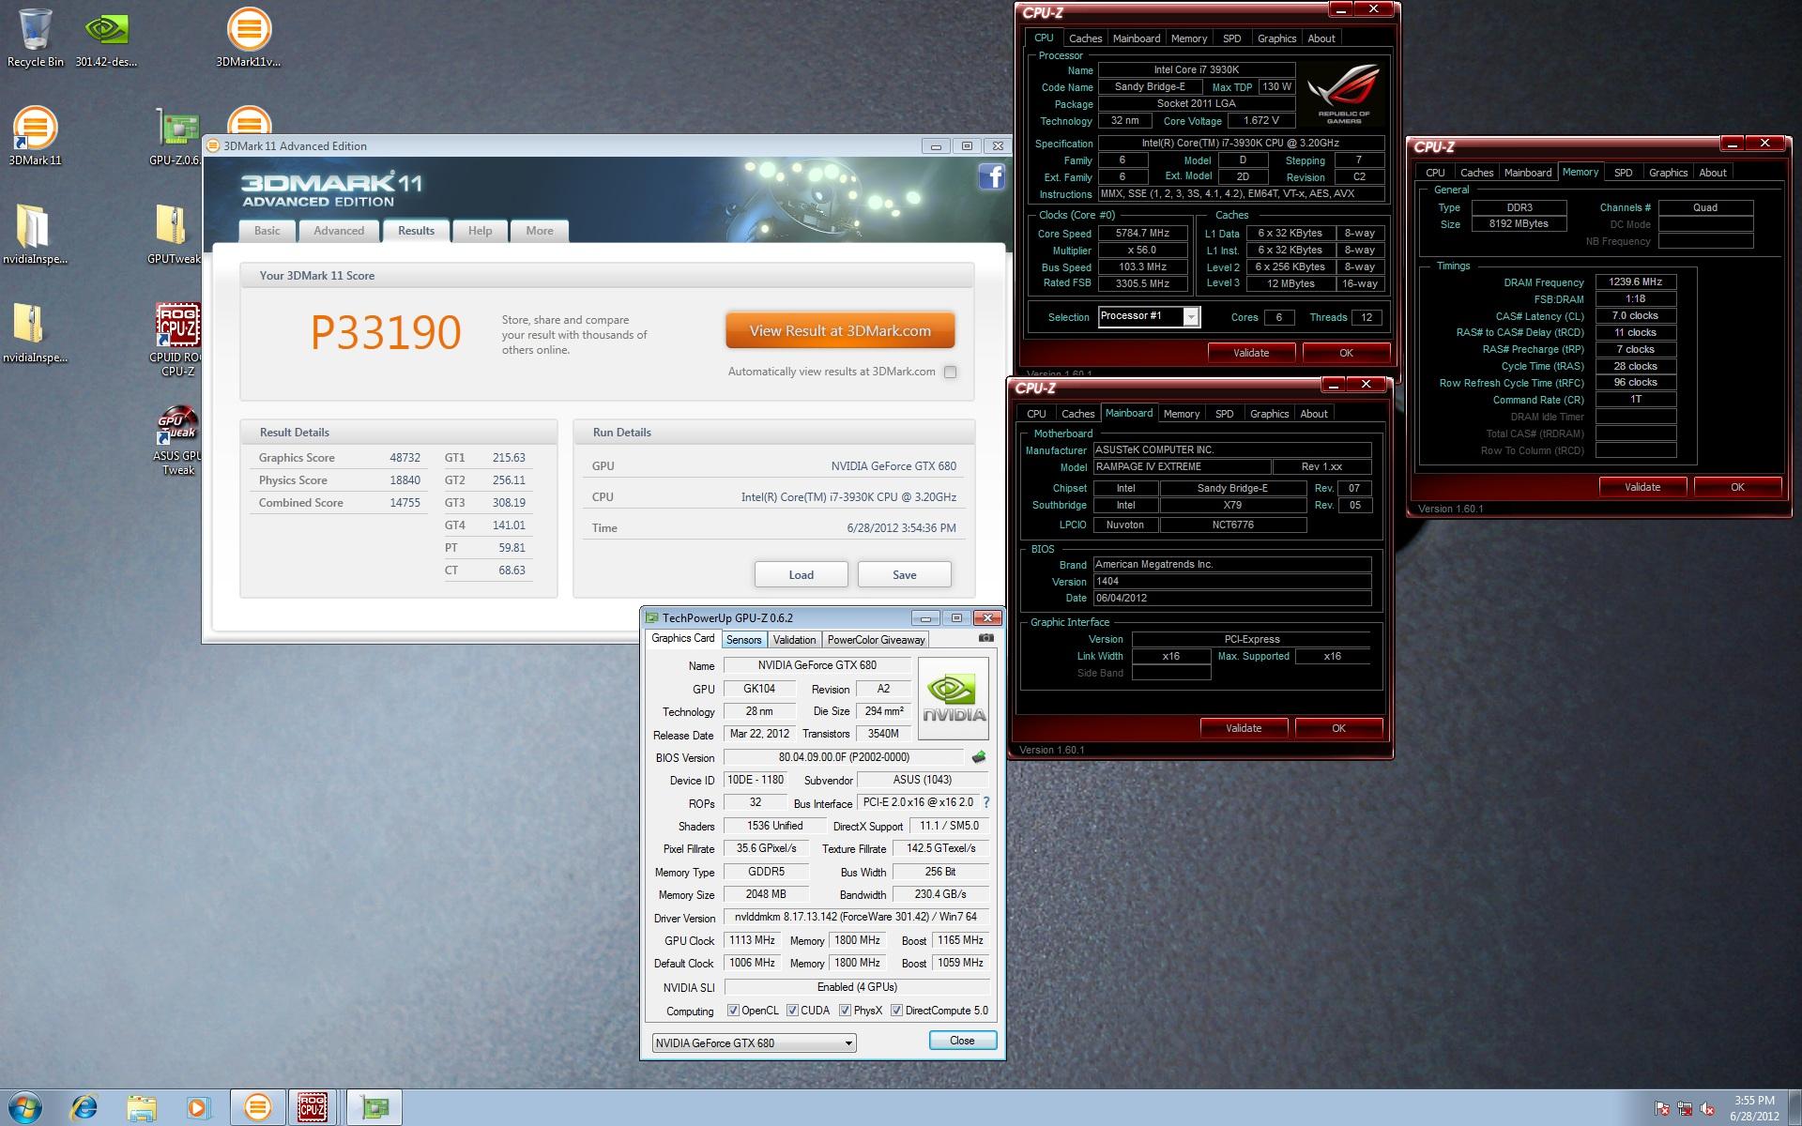Switch to the Advanced tab in 3DMark 11

click(x=339, y=231)
